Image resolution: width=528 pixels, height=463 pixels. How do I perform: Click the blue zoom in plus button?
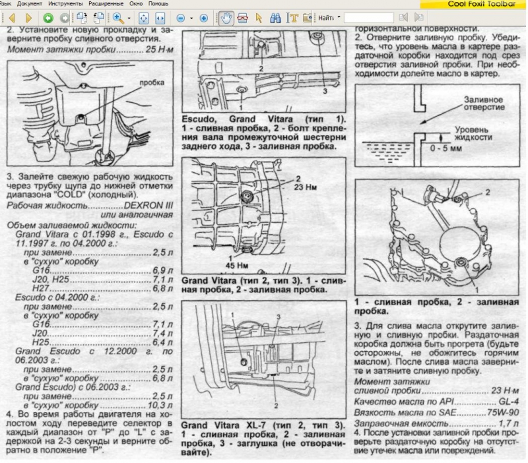click(204, 18)
